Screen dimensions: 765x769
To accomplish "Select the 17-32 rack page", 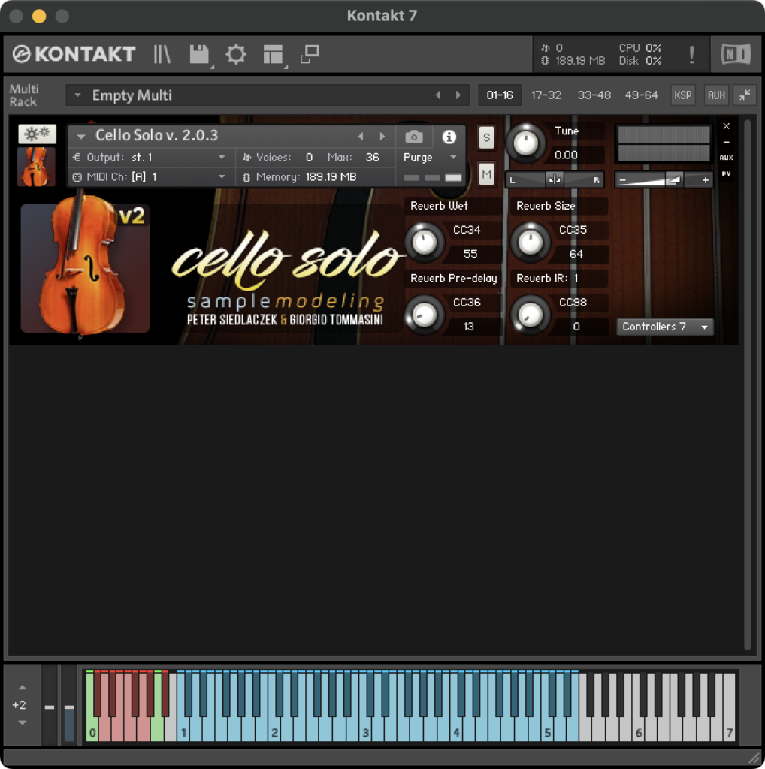I will coord(546,95).
